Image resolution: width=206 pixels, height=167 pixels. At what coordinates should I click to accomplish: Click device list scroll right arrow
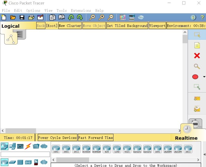pos(198,160)
